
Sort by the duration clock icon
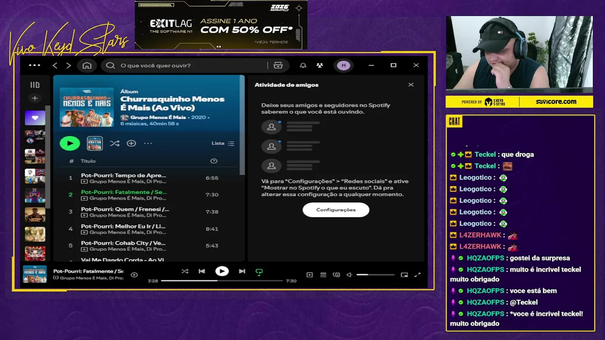(x=214, y=161)
